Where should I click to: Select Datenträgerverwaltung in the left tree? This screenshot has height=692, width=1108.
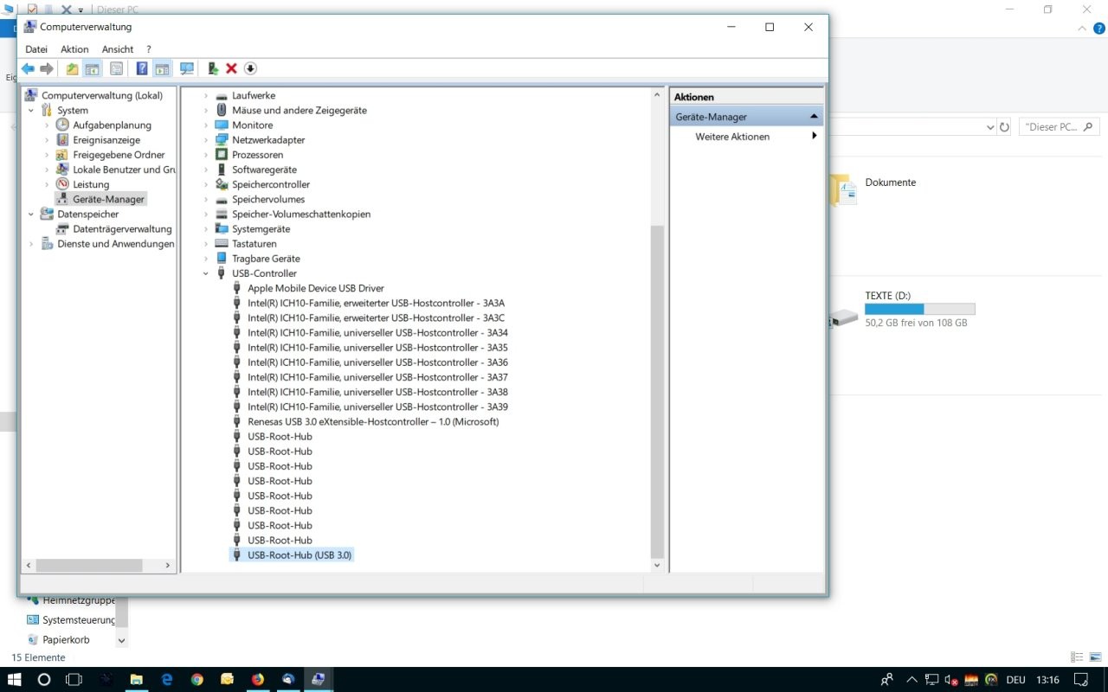(122, 229)
